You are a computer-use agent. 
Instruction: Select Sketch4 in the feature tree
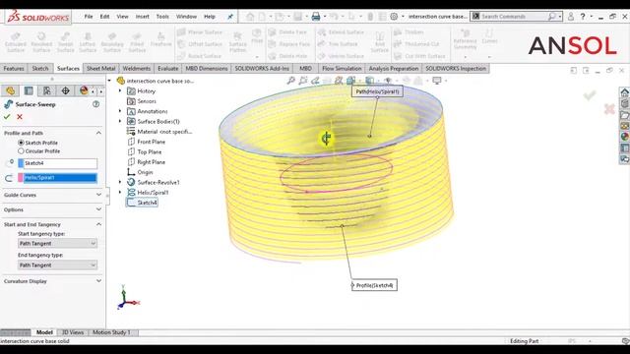click(x=142, y=203)
